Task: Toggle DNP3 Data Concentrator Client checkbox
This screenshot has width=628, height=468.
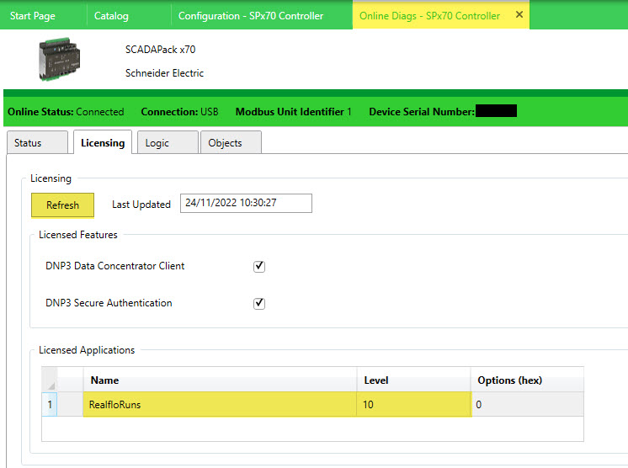Action: (259, 266)
